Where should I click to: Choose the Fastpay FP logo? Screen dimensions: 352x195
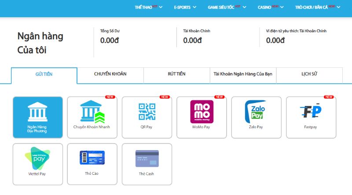point(311,111)
